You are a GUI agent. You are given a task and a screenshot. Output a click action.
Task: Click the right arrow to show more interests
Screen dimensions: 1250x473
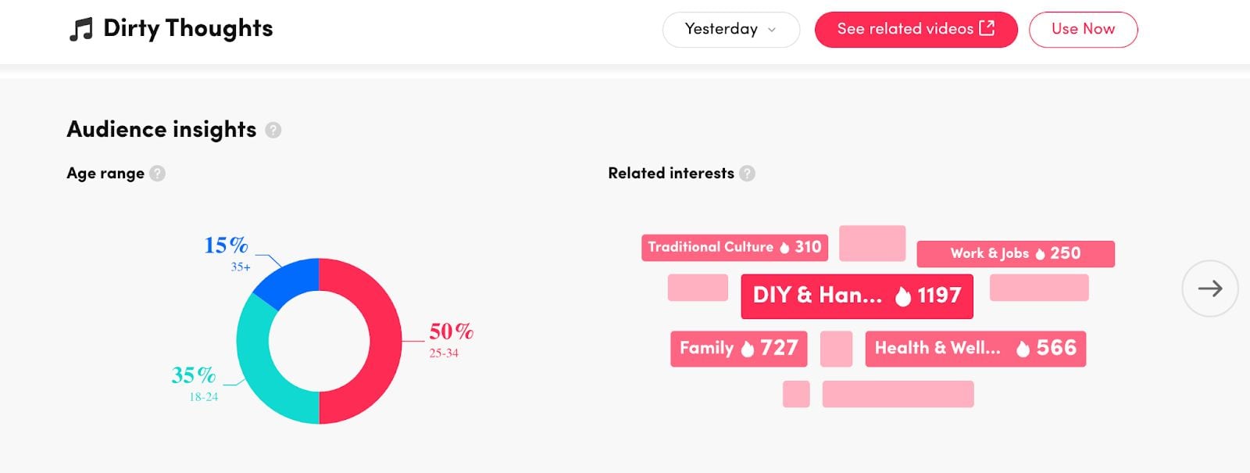[1210, 288]
